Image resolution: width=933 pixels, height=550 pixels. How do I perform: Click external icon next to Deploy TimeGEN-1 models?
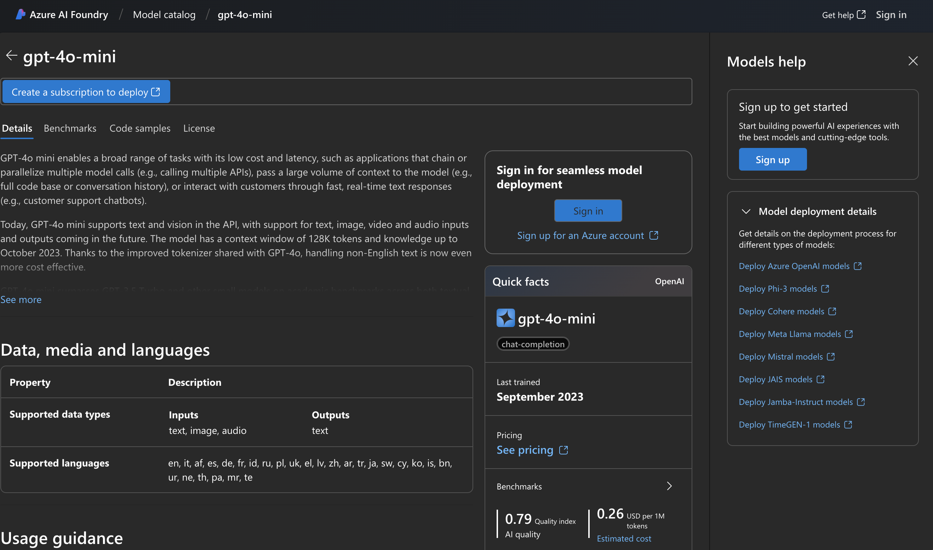(x=848, y=424)
